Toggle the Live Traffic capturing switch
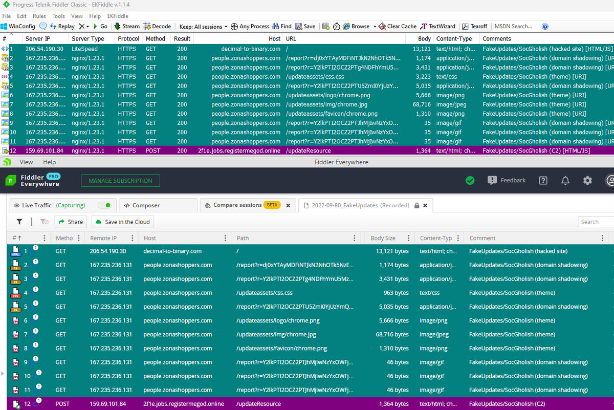 [105, 205]
